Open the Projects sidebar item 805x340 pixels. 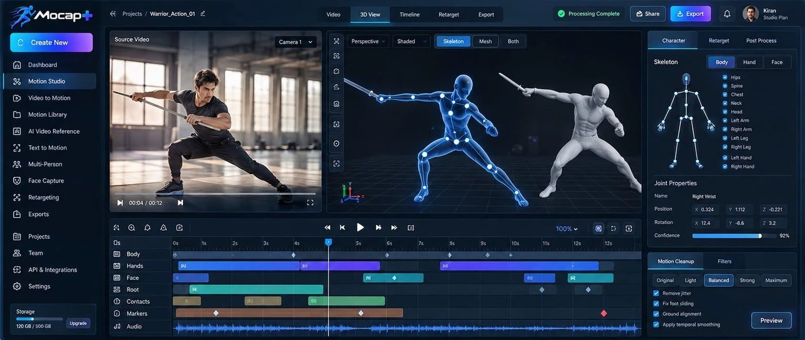click(49, 237)
